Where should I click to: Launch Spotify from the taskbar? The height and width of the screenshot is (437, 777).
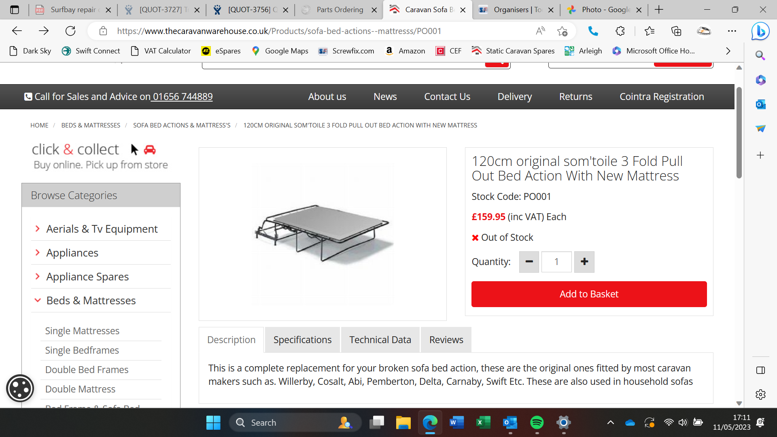pos(537,422)
